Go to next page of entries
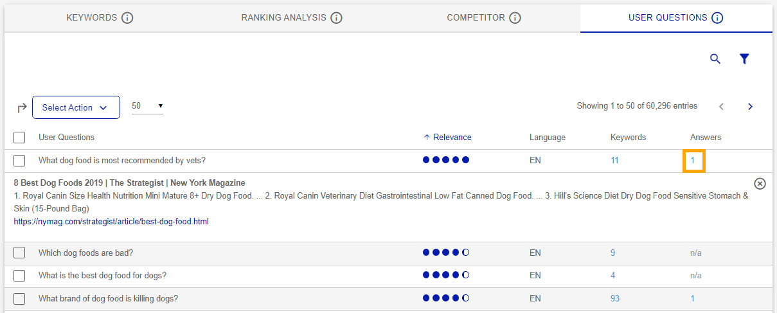This screenshot has width=777, height=313. coord(750,107)
